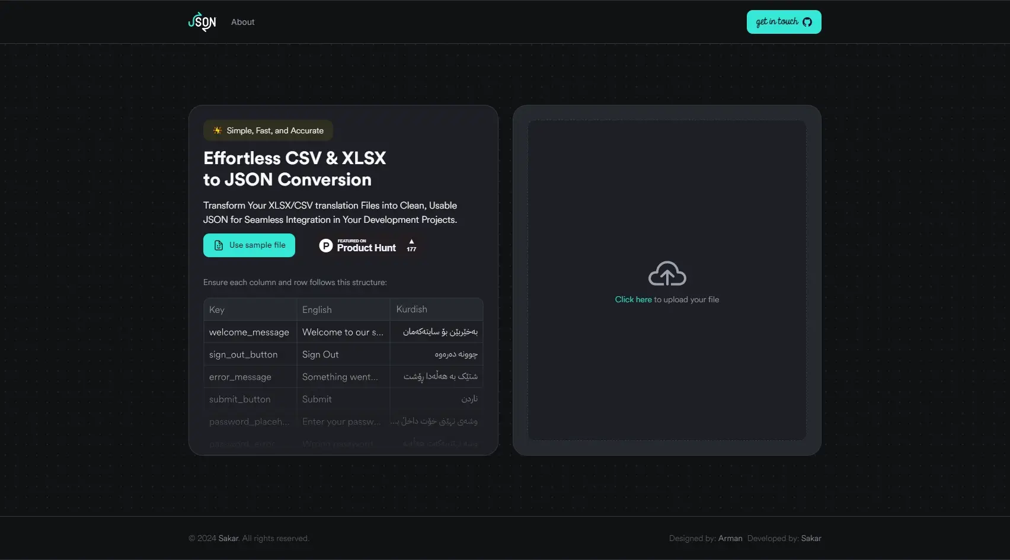Select the welcome_message cell
The width and height of the screenshot is (1010, 560).
[250, 332]
